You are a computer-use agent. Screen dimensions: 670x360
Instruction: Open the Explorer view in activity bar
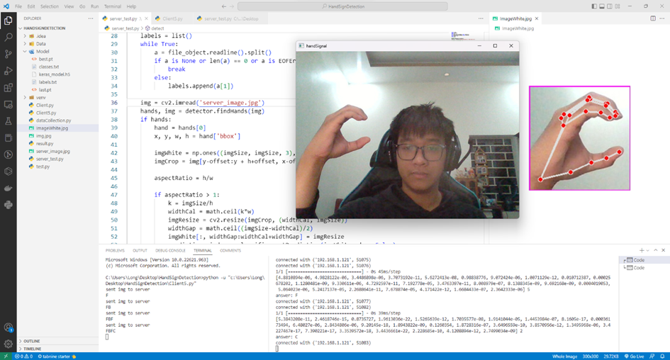click(x=8, y=21)
